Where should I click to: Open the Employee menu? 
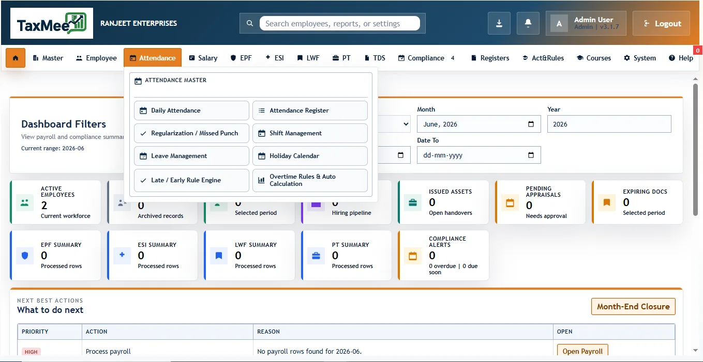coord(96,58)
